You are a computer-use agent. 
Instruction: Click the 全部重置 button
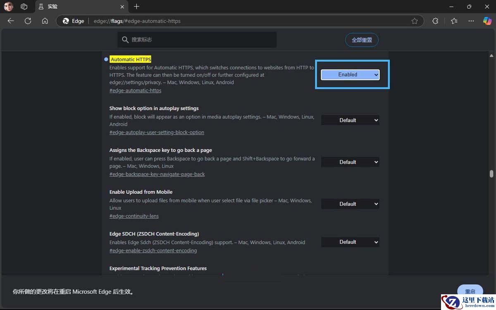pyautogui.click(x=362, y=40)
